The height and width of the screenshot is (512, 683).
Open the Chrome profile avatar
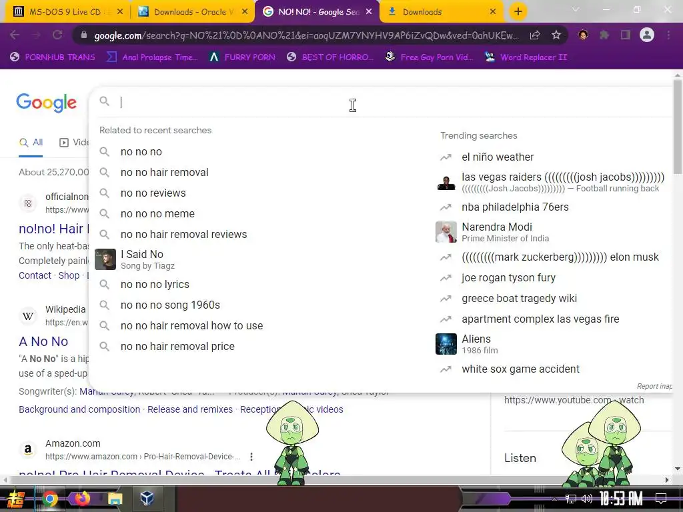point(647,35)
